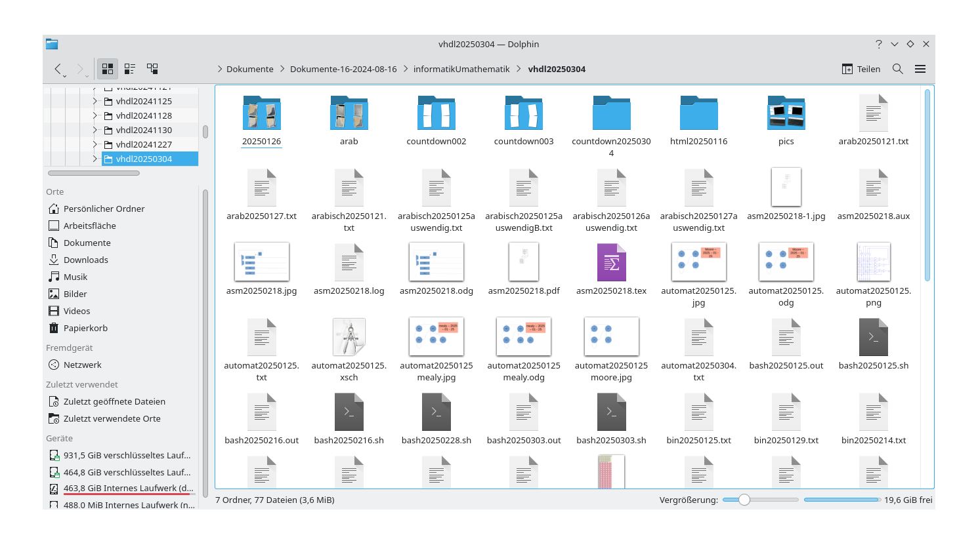Open informatikUmathematik from the breadcrumb bar

(x=461, y=68)
